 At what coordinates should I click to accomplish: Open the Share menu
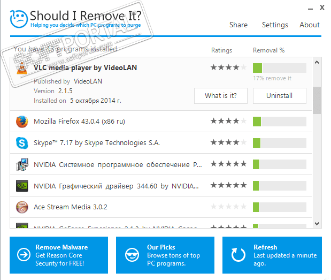[238, 25]
